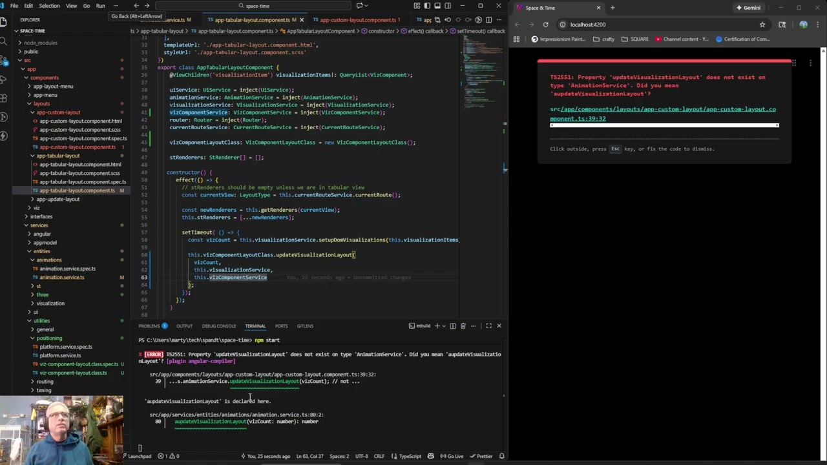Split the editor right
The width and height of the screenshot is (827, 465).
488,19
